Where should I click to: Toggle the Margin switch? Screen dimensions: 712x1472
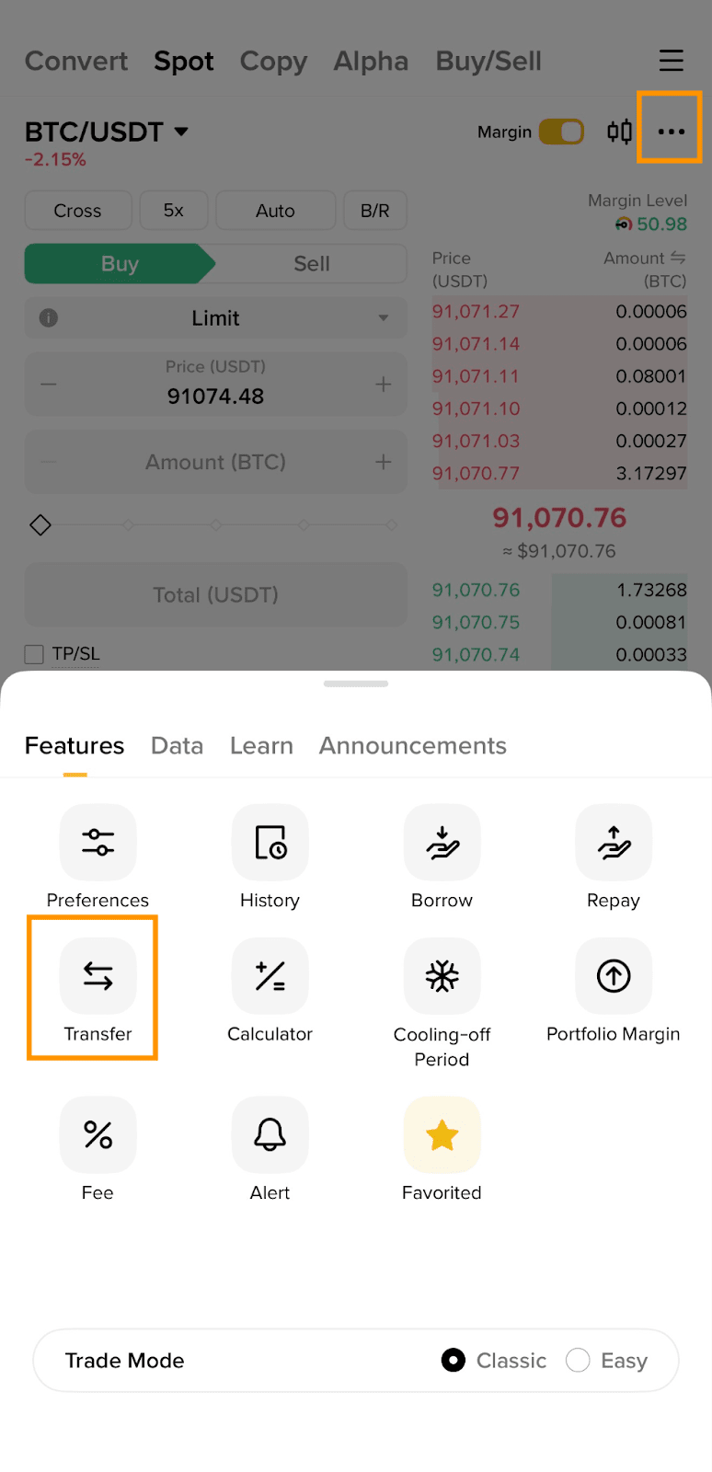coord(561,132)
